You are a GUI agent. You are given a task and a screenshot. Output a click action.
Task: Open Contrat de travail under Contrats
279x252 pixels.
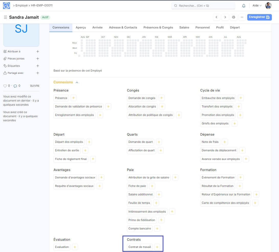(x=139, y=247)
